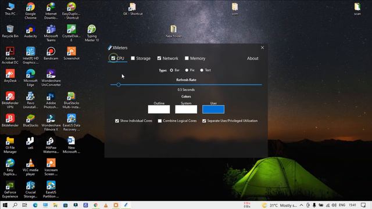The height and width of the screenshot is (209, 372).
Task: Open Wondershare UniConverter desktop icon
Action: pos(51,77)
